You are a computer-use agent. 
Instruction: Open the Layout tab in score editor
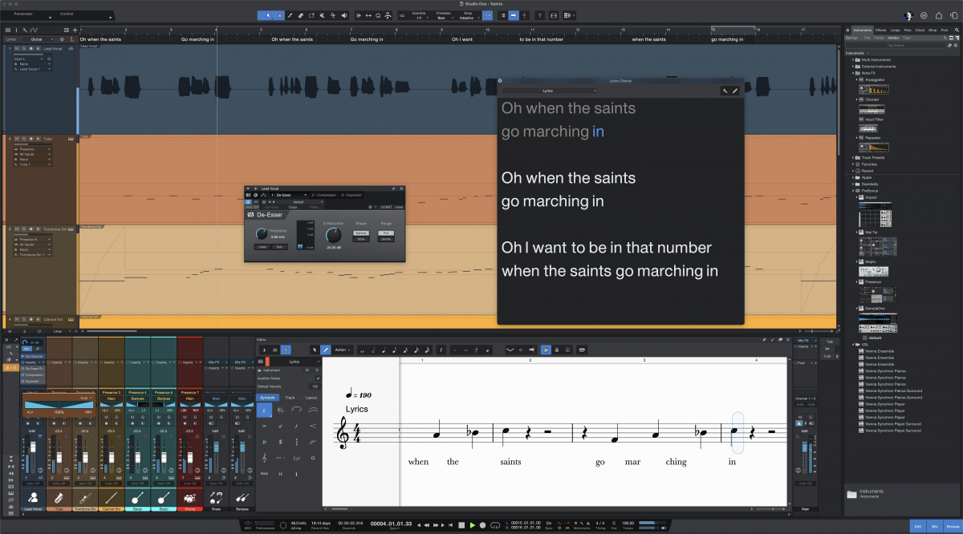tap(311, 398)
